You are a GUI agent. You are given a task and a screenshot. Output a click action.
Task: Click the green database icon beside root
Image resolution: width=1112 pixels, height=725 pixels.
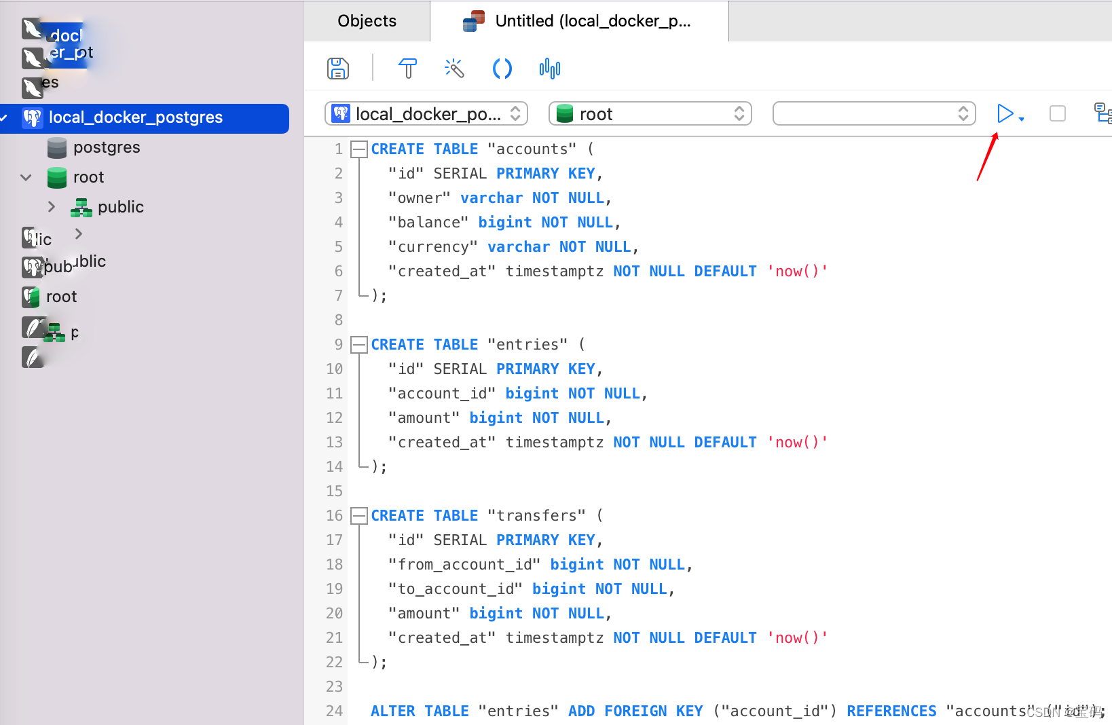point(57,177)
